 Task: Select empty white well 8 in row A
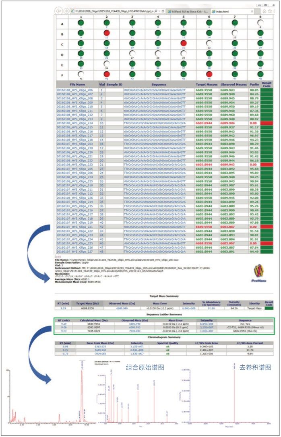[x=260, y=23]
